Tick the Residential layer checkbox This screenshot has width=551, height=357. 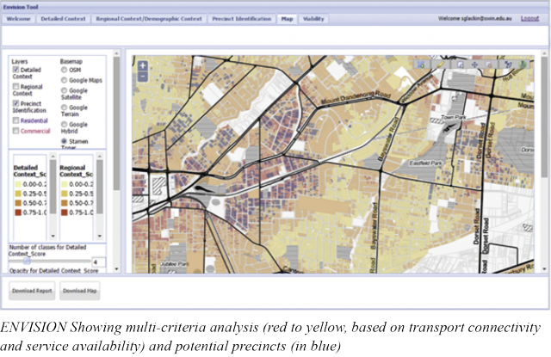16,121
